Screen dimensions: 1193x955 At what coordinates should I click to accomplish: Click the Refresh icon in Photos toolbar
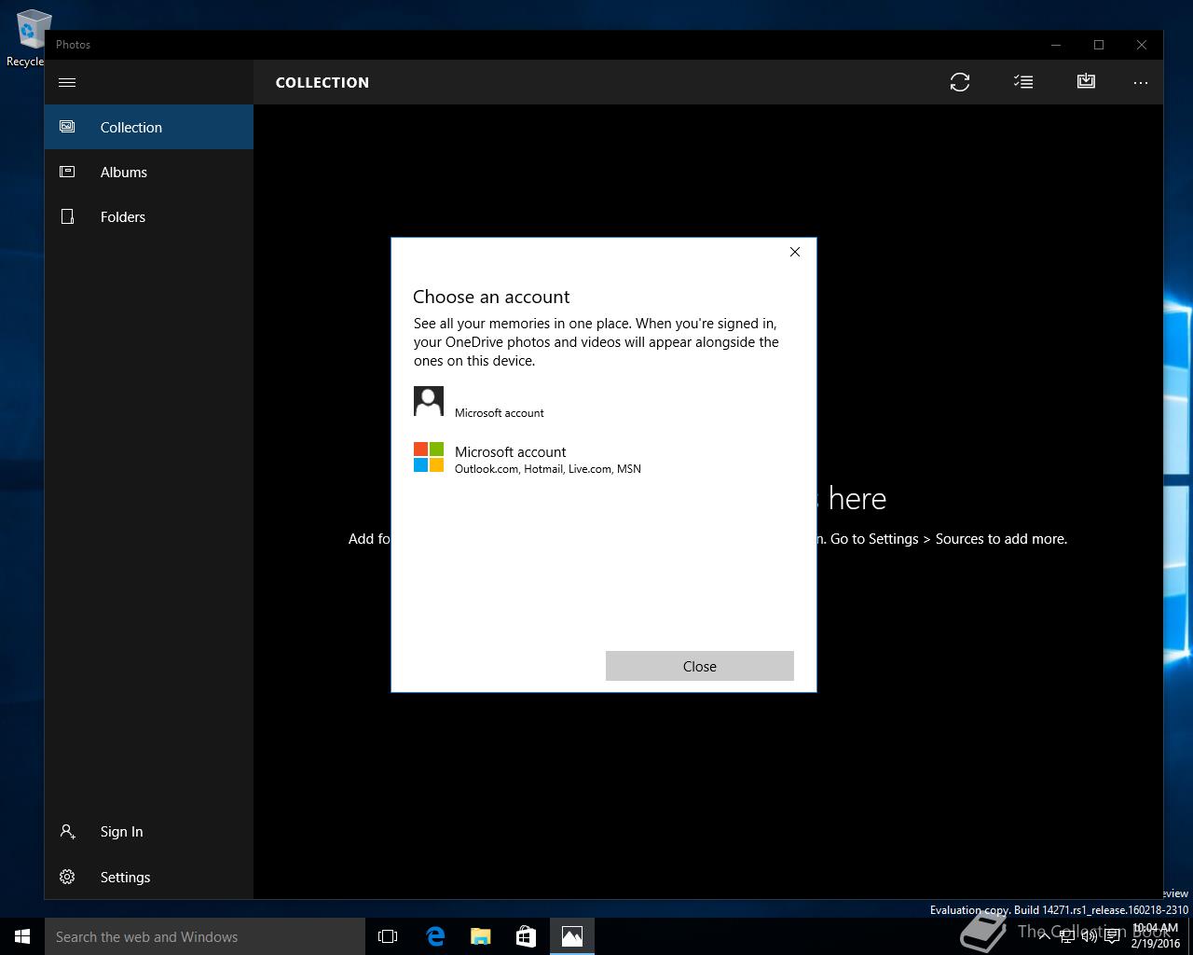click(x=960, y=82)
